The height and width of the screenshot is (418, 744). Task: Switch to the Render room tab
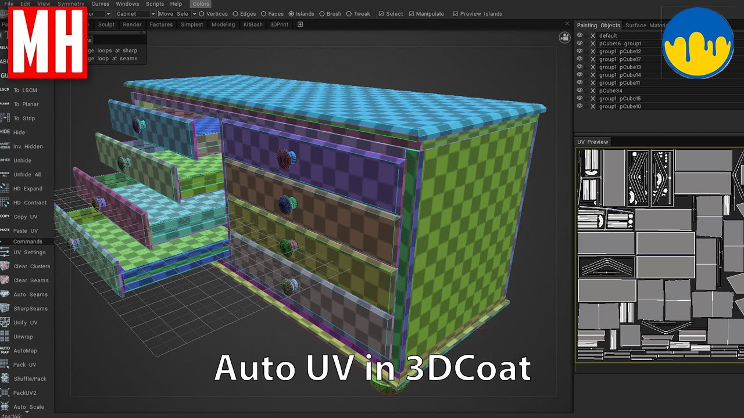point(132,24)
